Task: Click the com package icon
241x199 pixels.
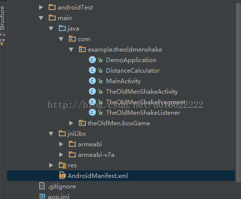Action: 72,39
